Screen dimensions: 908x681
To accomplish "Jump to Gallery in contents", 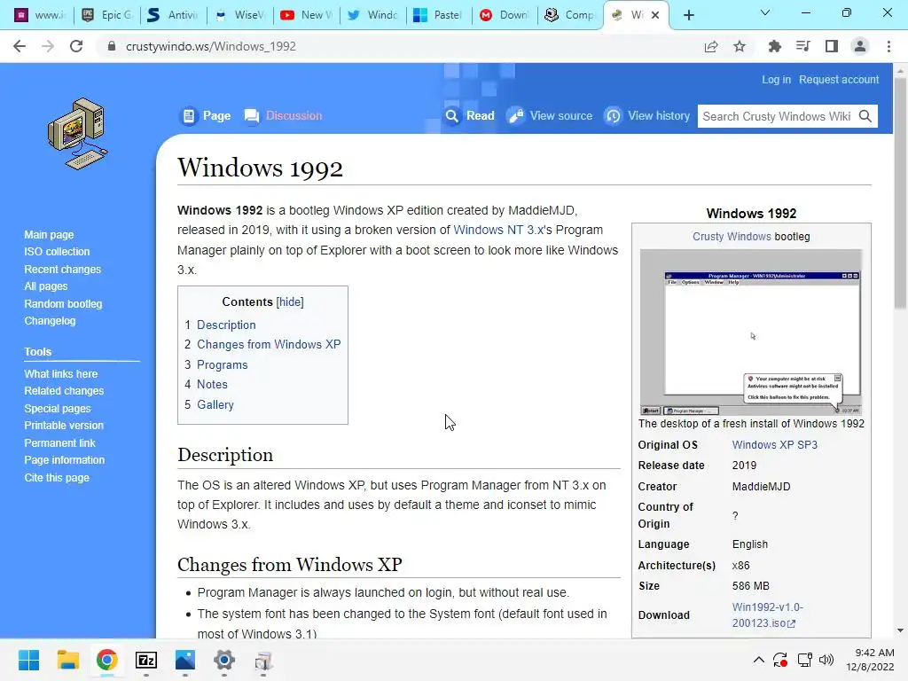I will pyautogui.click(x=215, y=404).
